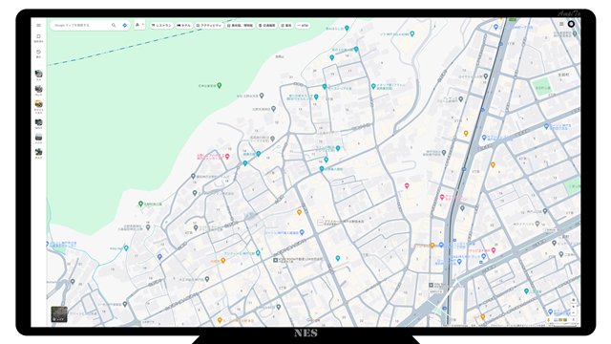Open the Saved places bookmark icon
The width and height of the screenshot is (611, 344).
(x=38, y=36)
